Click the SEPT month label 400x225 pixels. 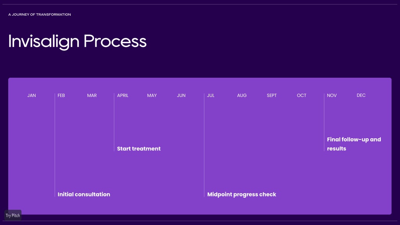click(272, 95)
